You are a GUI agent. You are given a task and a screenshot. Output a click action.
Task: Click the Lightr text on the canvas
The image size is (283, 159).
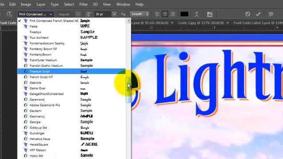point(218,83)
